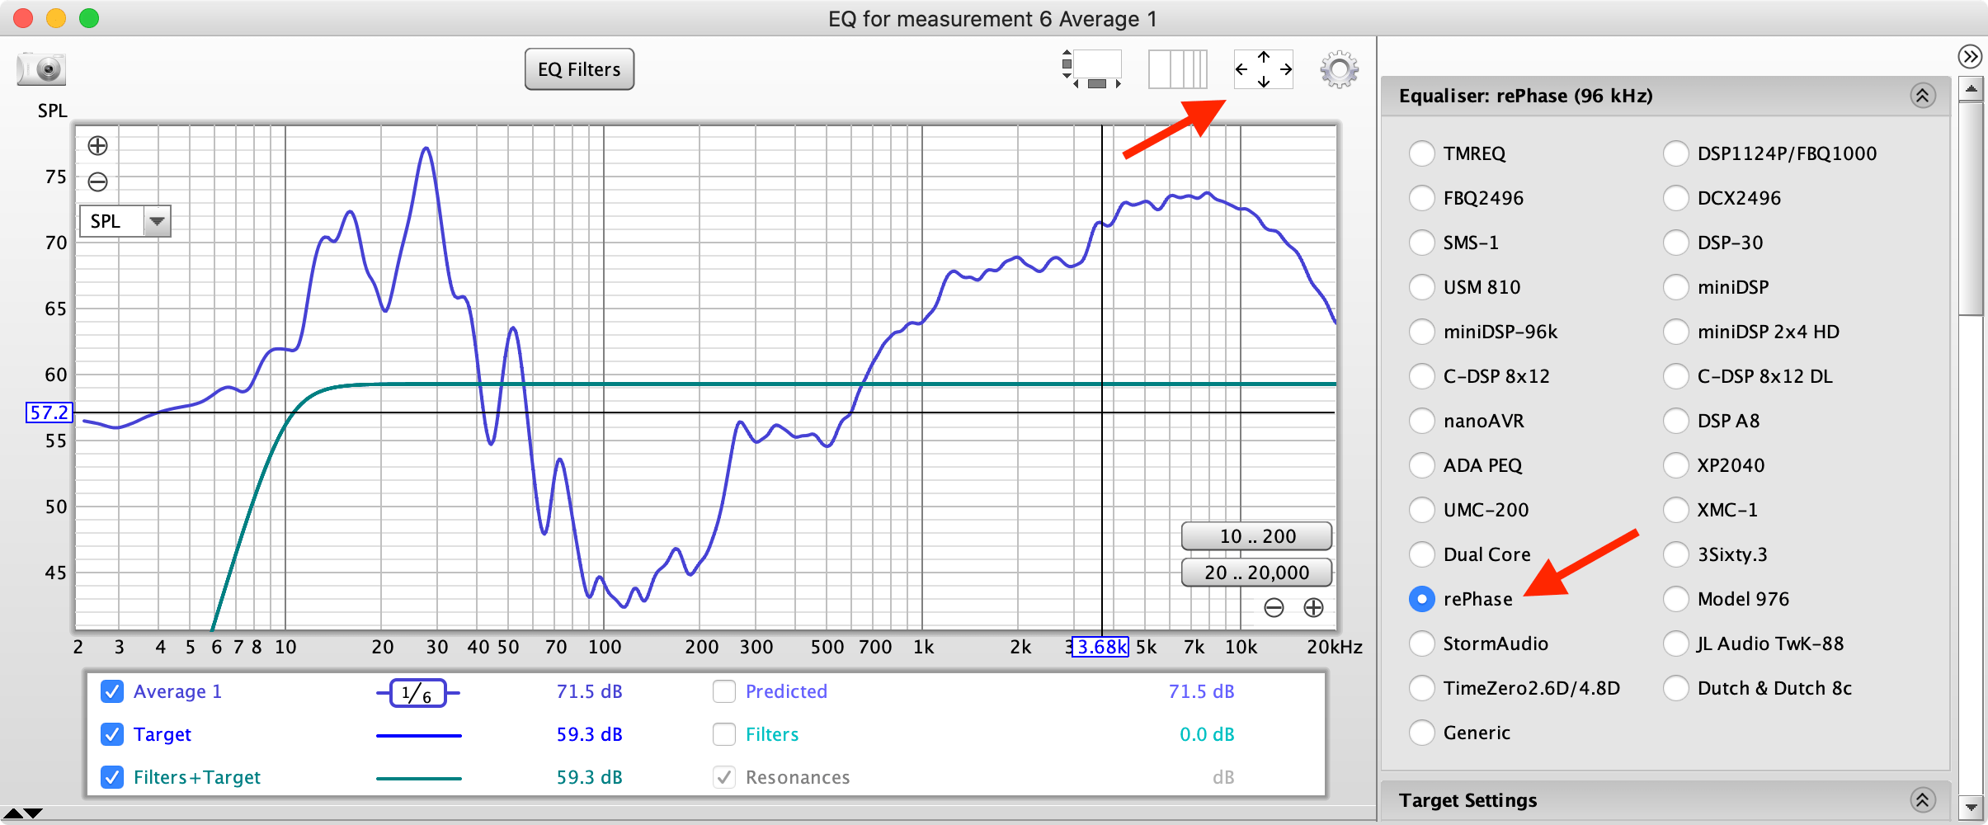Open graph settings gear icon
The height and width of the screenshot is (825, 1988).
coord(1339,69)
